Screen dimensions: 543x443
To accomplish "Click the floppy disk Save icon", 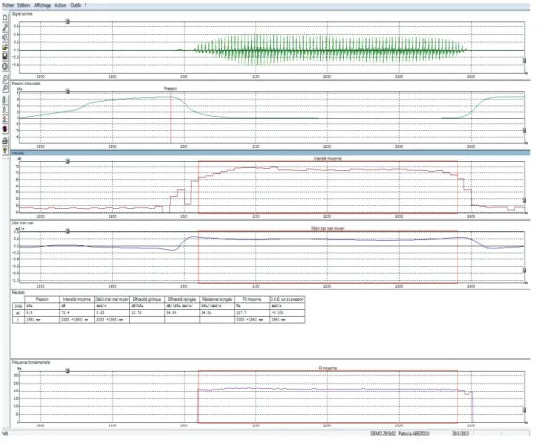I will [5, 56].
